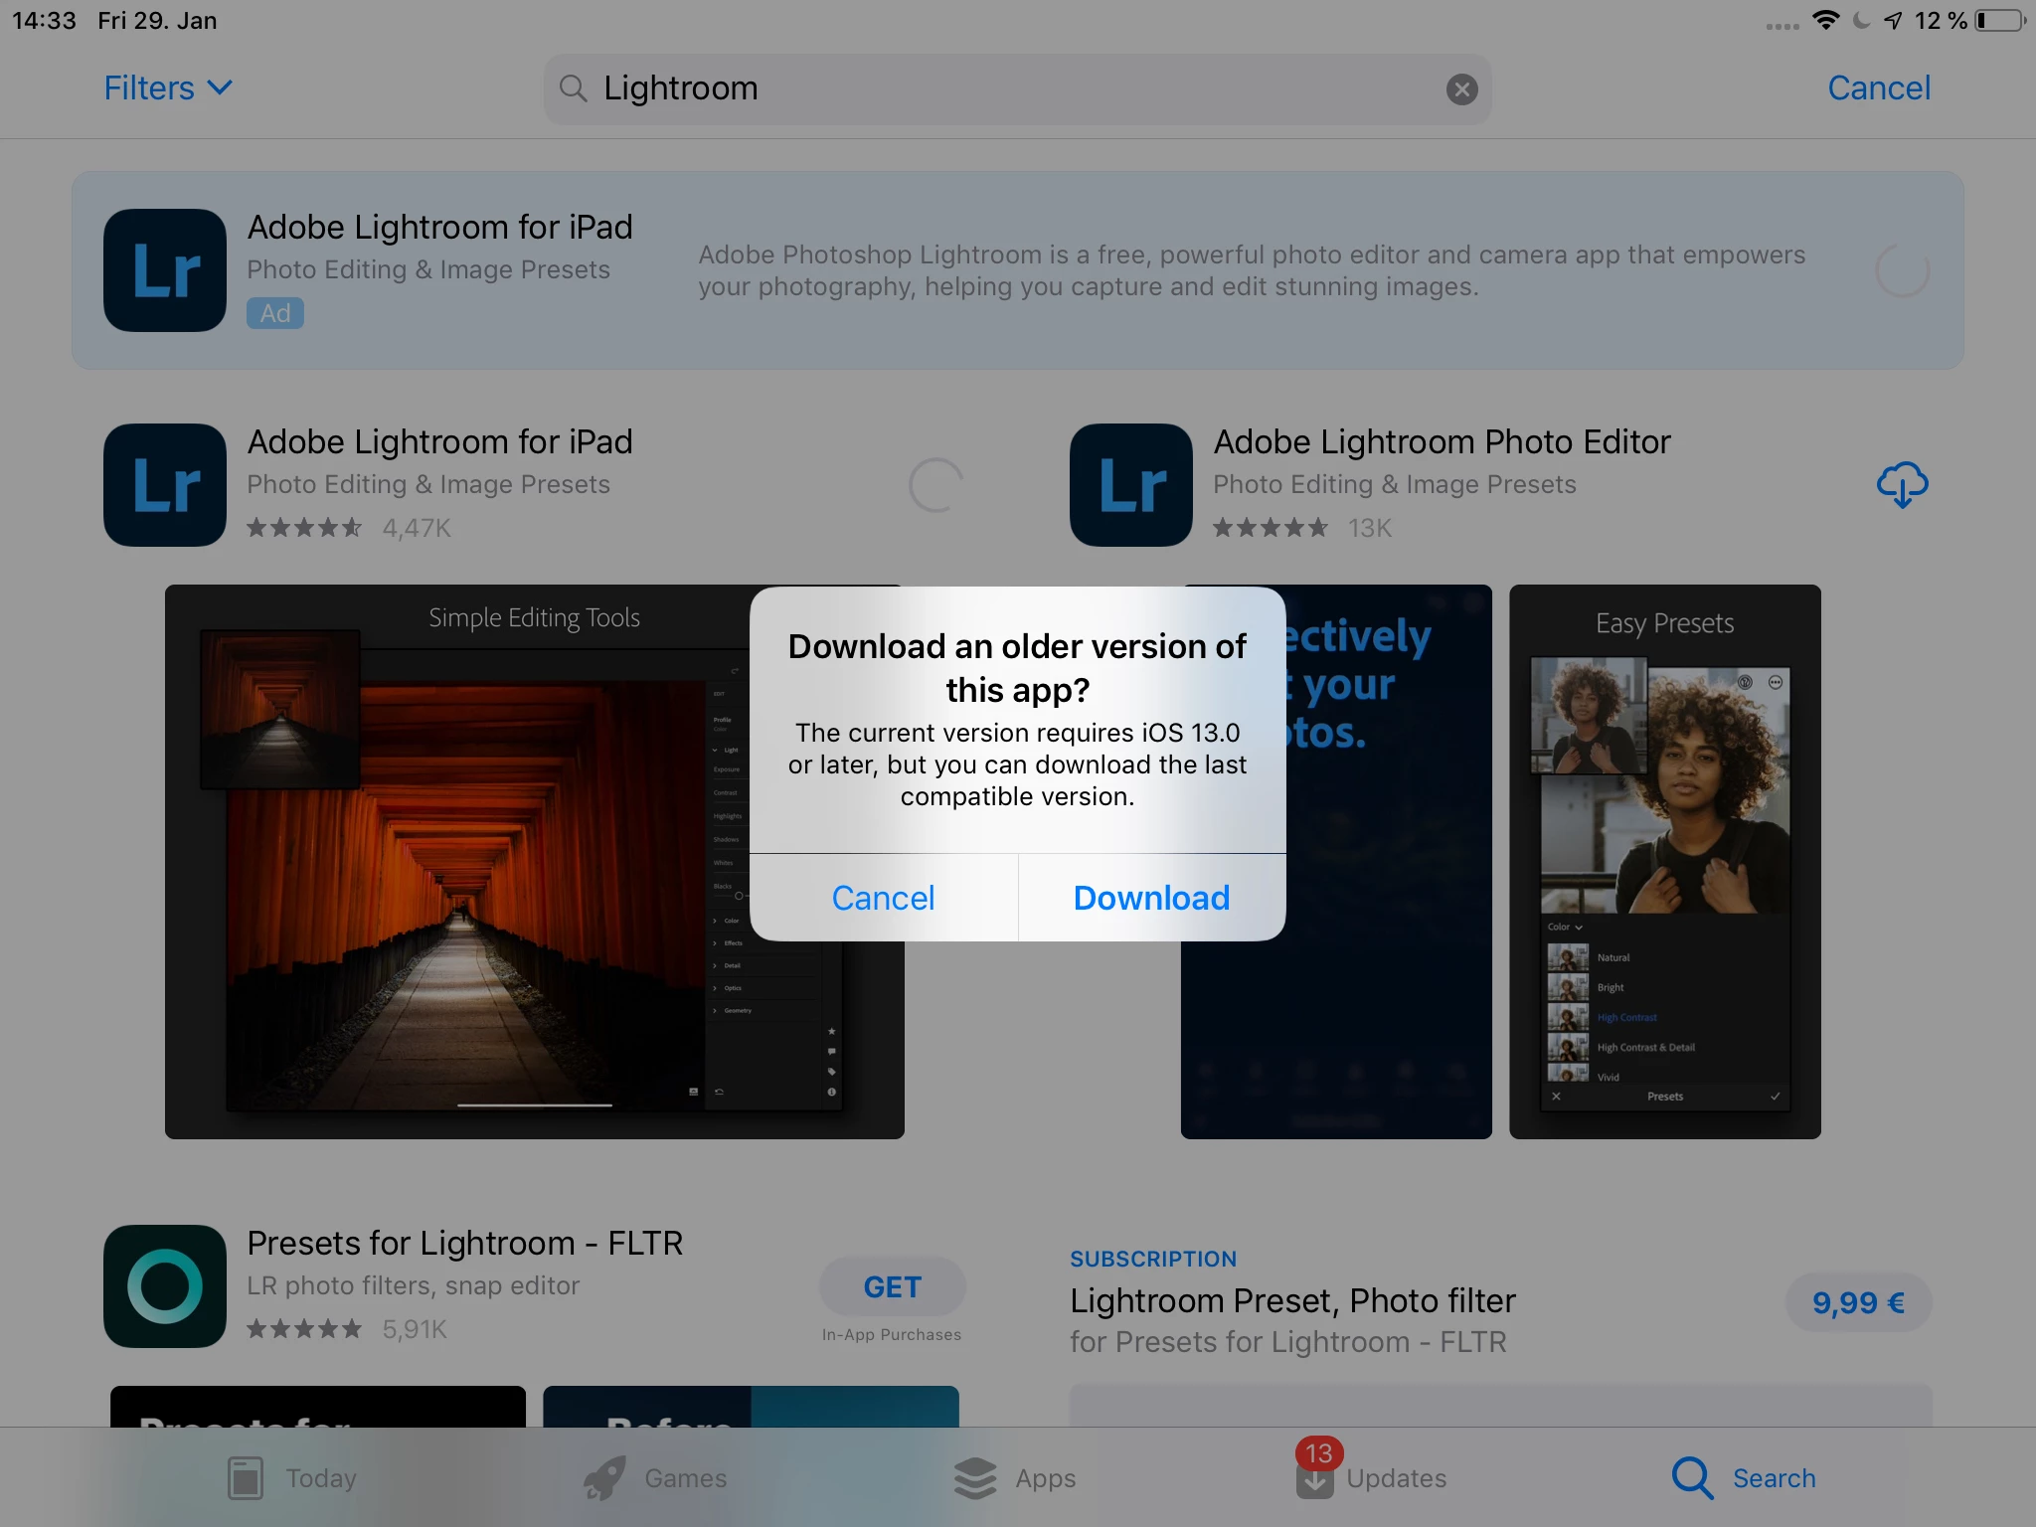Tap Download in the older version dialog
Image resolution: width=2036 pixels, height=1527 pixels.
1151,898
